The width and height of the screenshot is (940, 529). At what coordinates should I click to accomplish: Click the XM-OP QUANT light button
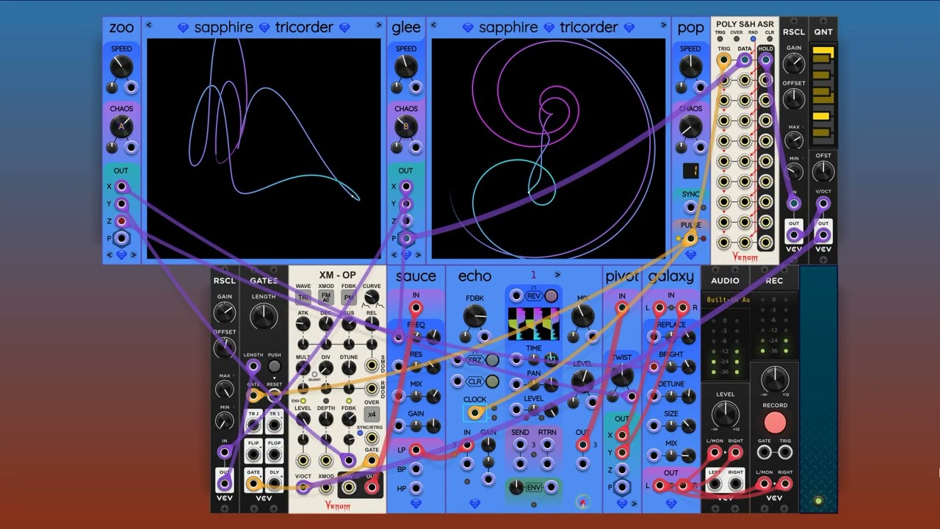[x=314, y=375]
